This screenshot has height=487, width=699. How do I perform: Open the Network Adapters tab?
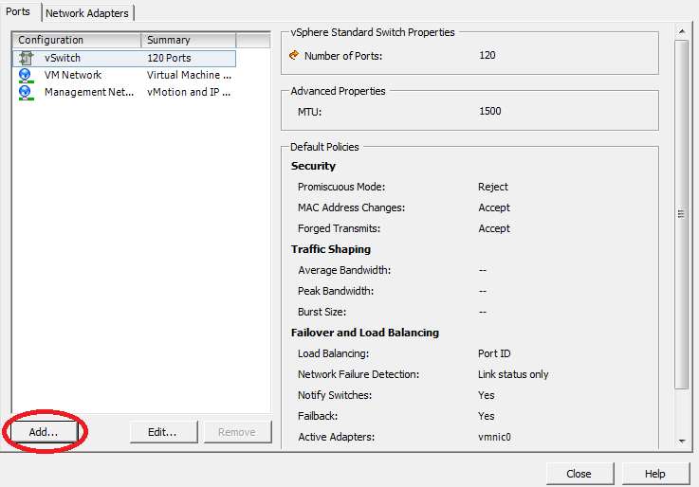pyautogui.click(x=87, y=13)
